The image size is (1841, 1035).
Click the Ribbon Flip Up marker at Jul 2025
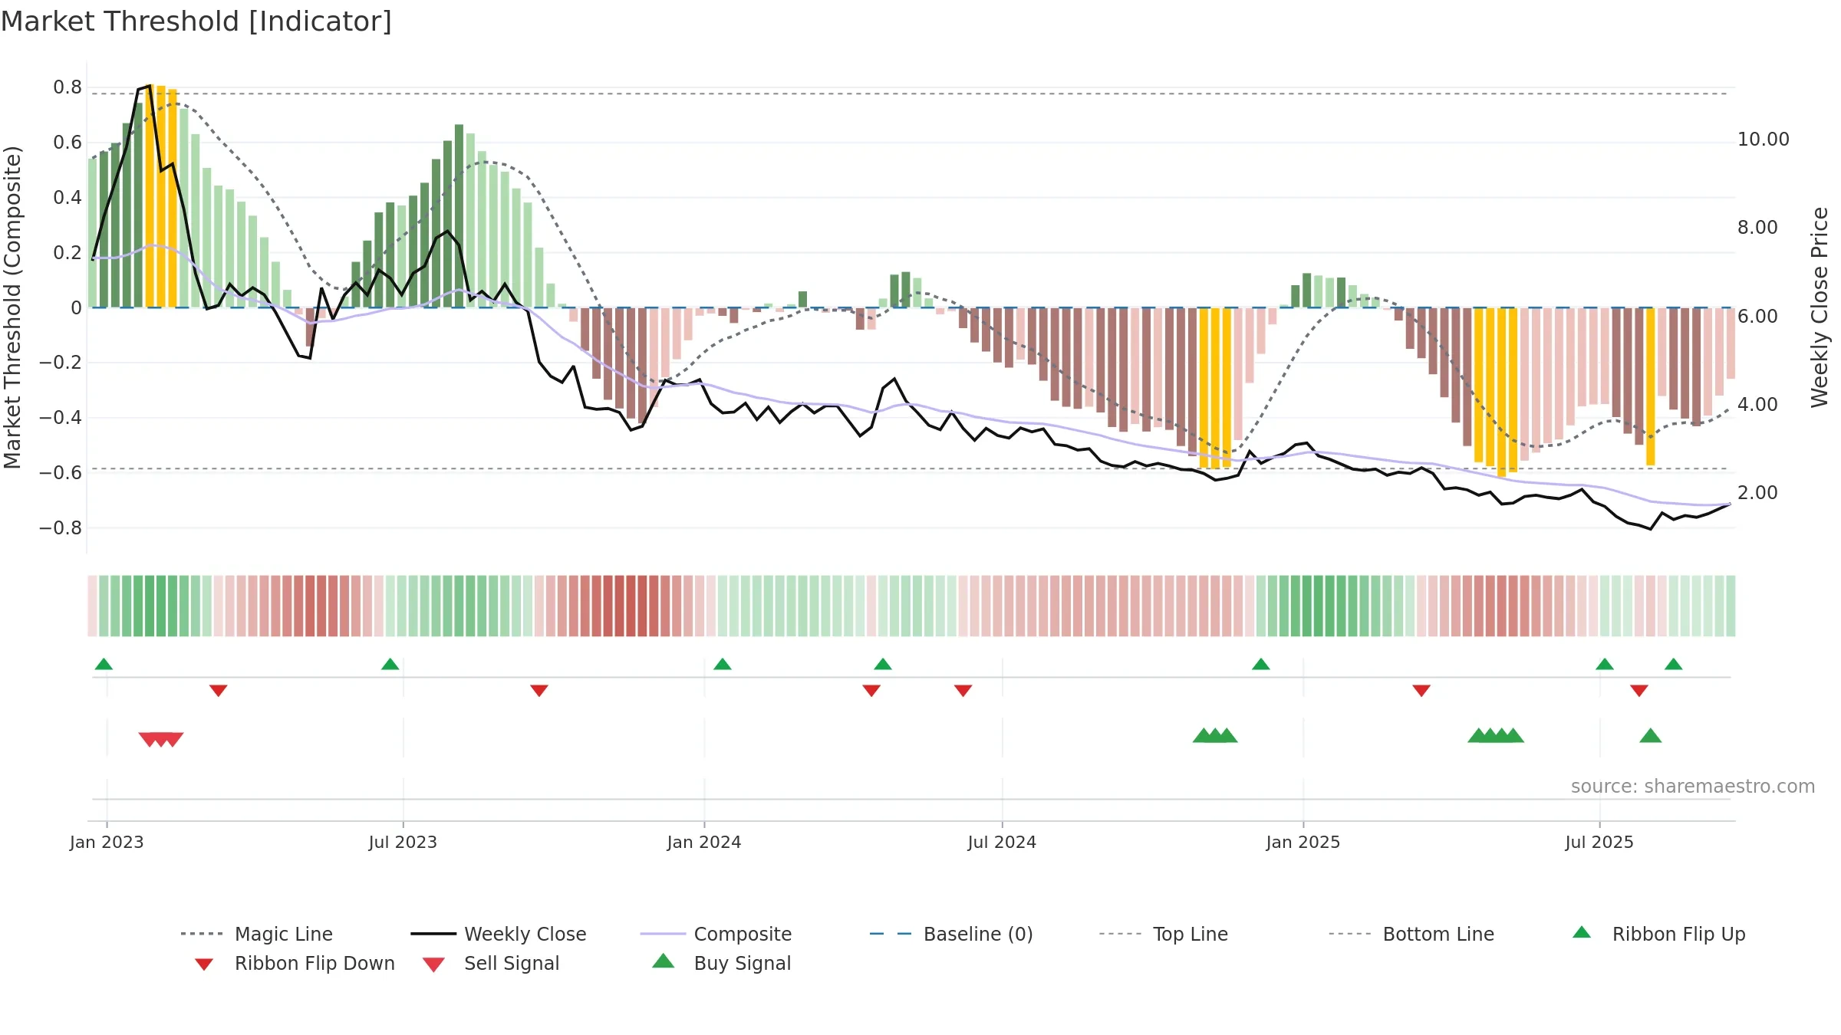(x=1604, y=664)
